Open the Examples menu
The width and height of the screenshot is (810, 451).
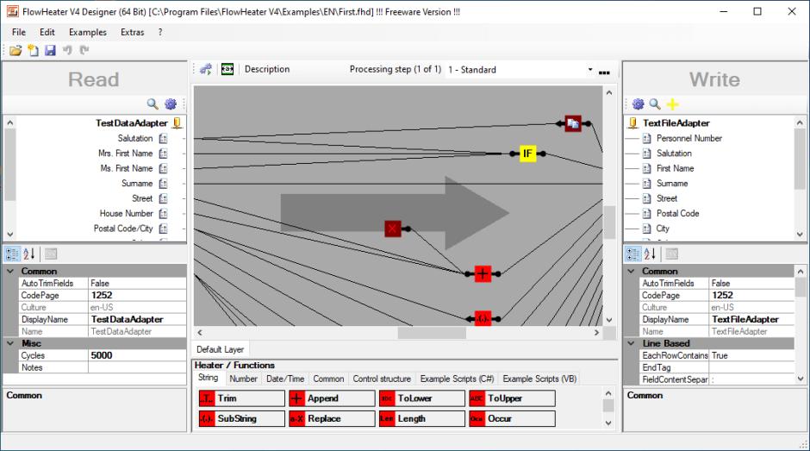[x=88, y=32]
